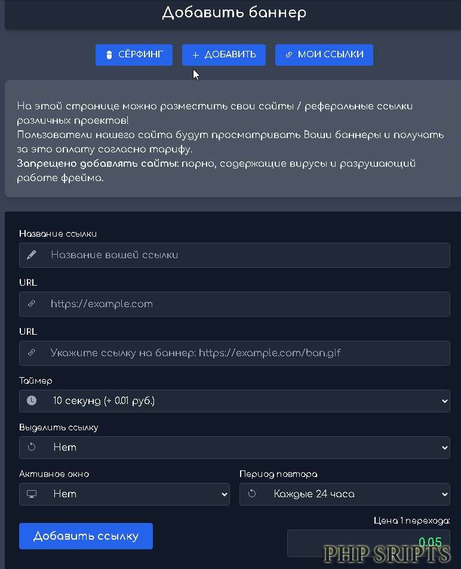
Task: Click the Добавить ссылку submit button
Action: 86,536
